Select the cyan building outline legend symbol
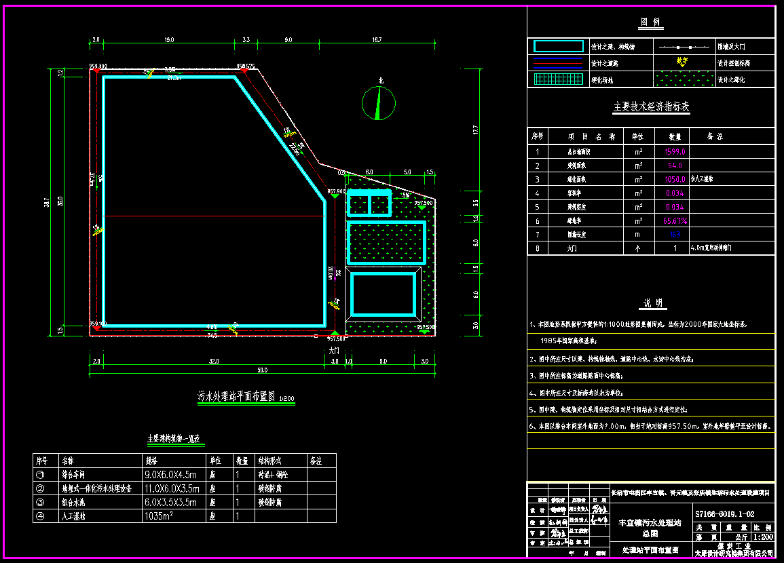The width and height of the screenshot is (784, 563). (x=559, y=47)
